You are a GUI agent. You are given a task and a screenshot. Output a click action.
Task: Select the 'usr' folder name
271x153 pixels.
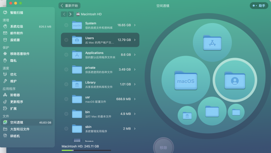click(87, 97)
